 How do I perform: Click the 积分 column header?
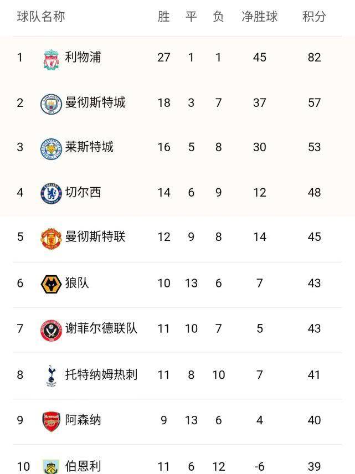coord(314,17)
